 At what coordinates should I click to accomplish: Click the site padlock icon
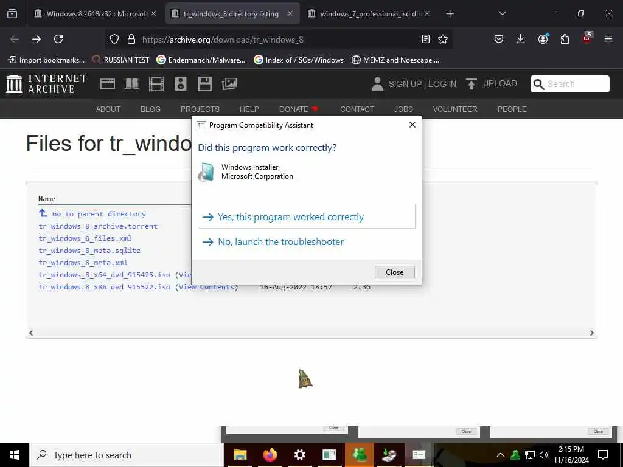pos(131,39)
